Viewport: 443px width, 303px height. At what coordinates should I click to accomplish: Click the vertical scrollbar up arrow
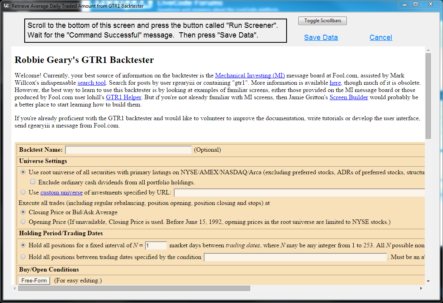[428, 50]
